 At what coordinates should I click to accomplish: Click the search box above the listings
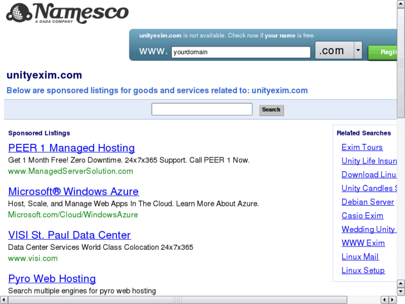[202, 109]
